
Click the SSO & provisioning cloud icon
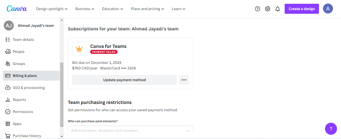click(x=8, y=88)
